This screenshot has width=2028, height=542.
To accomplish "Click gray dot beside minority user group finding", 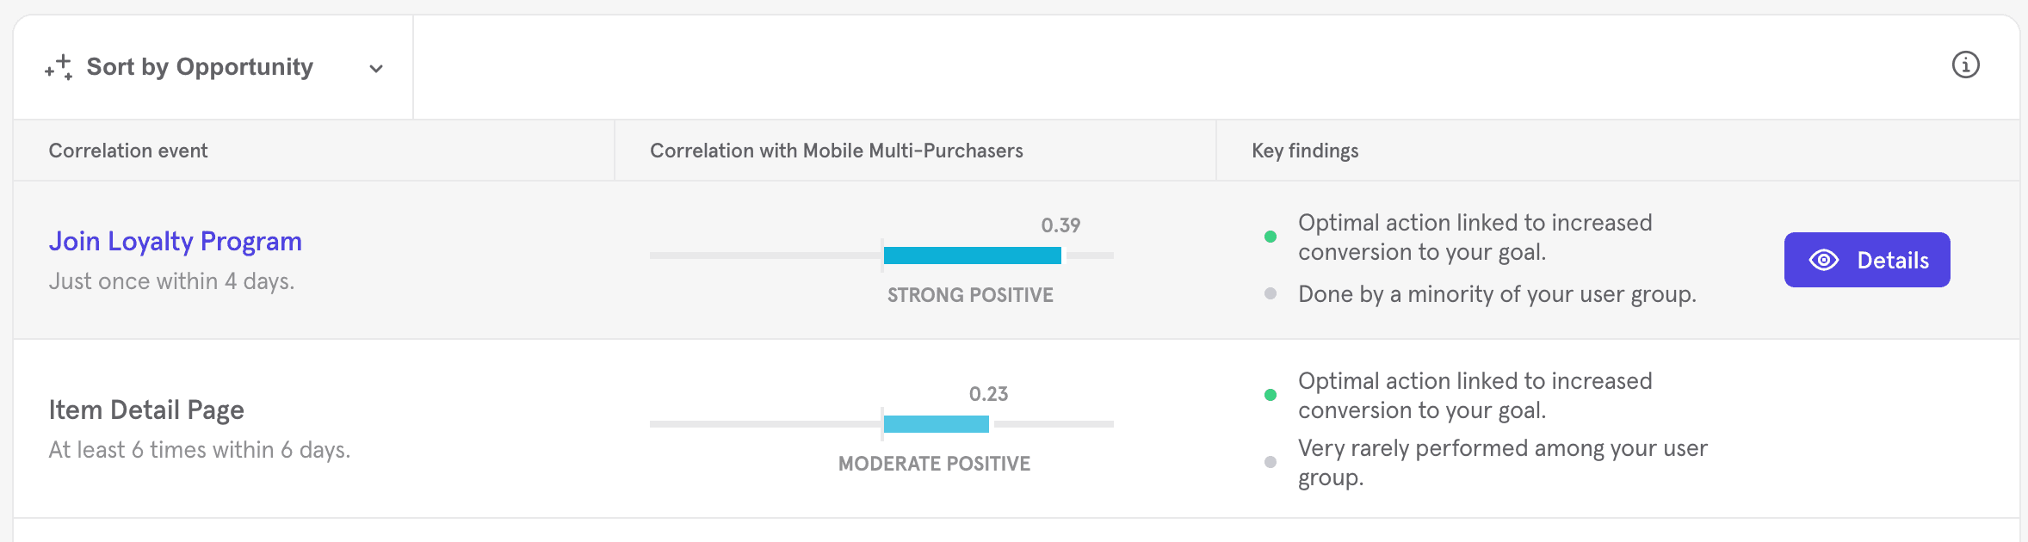I will coord(1270,293).
